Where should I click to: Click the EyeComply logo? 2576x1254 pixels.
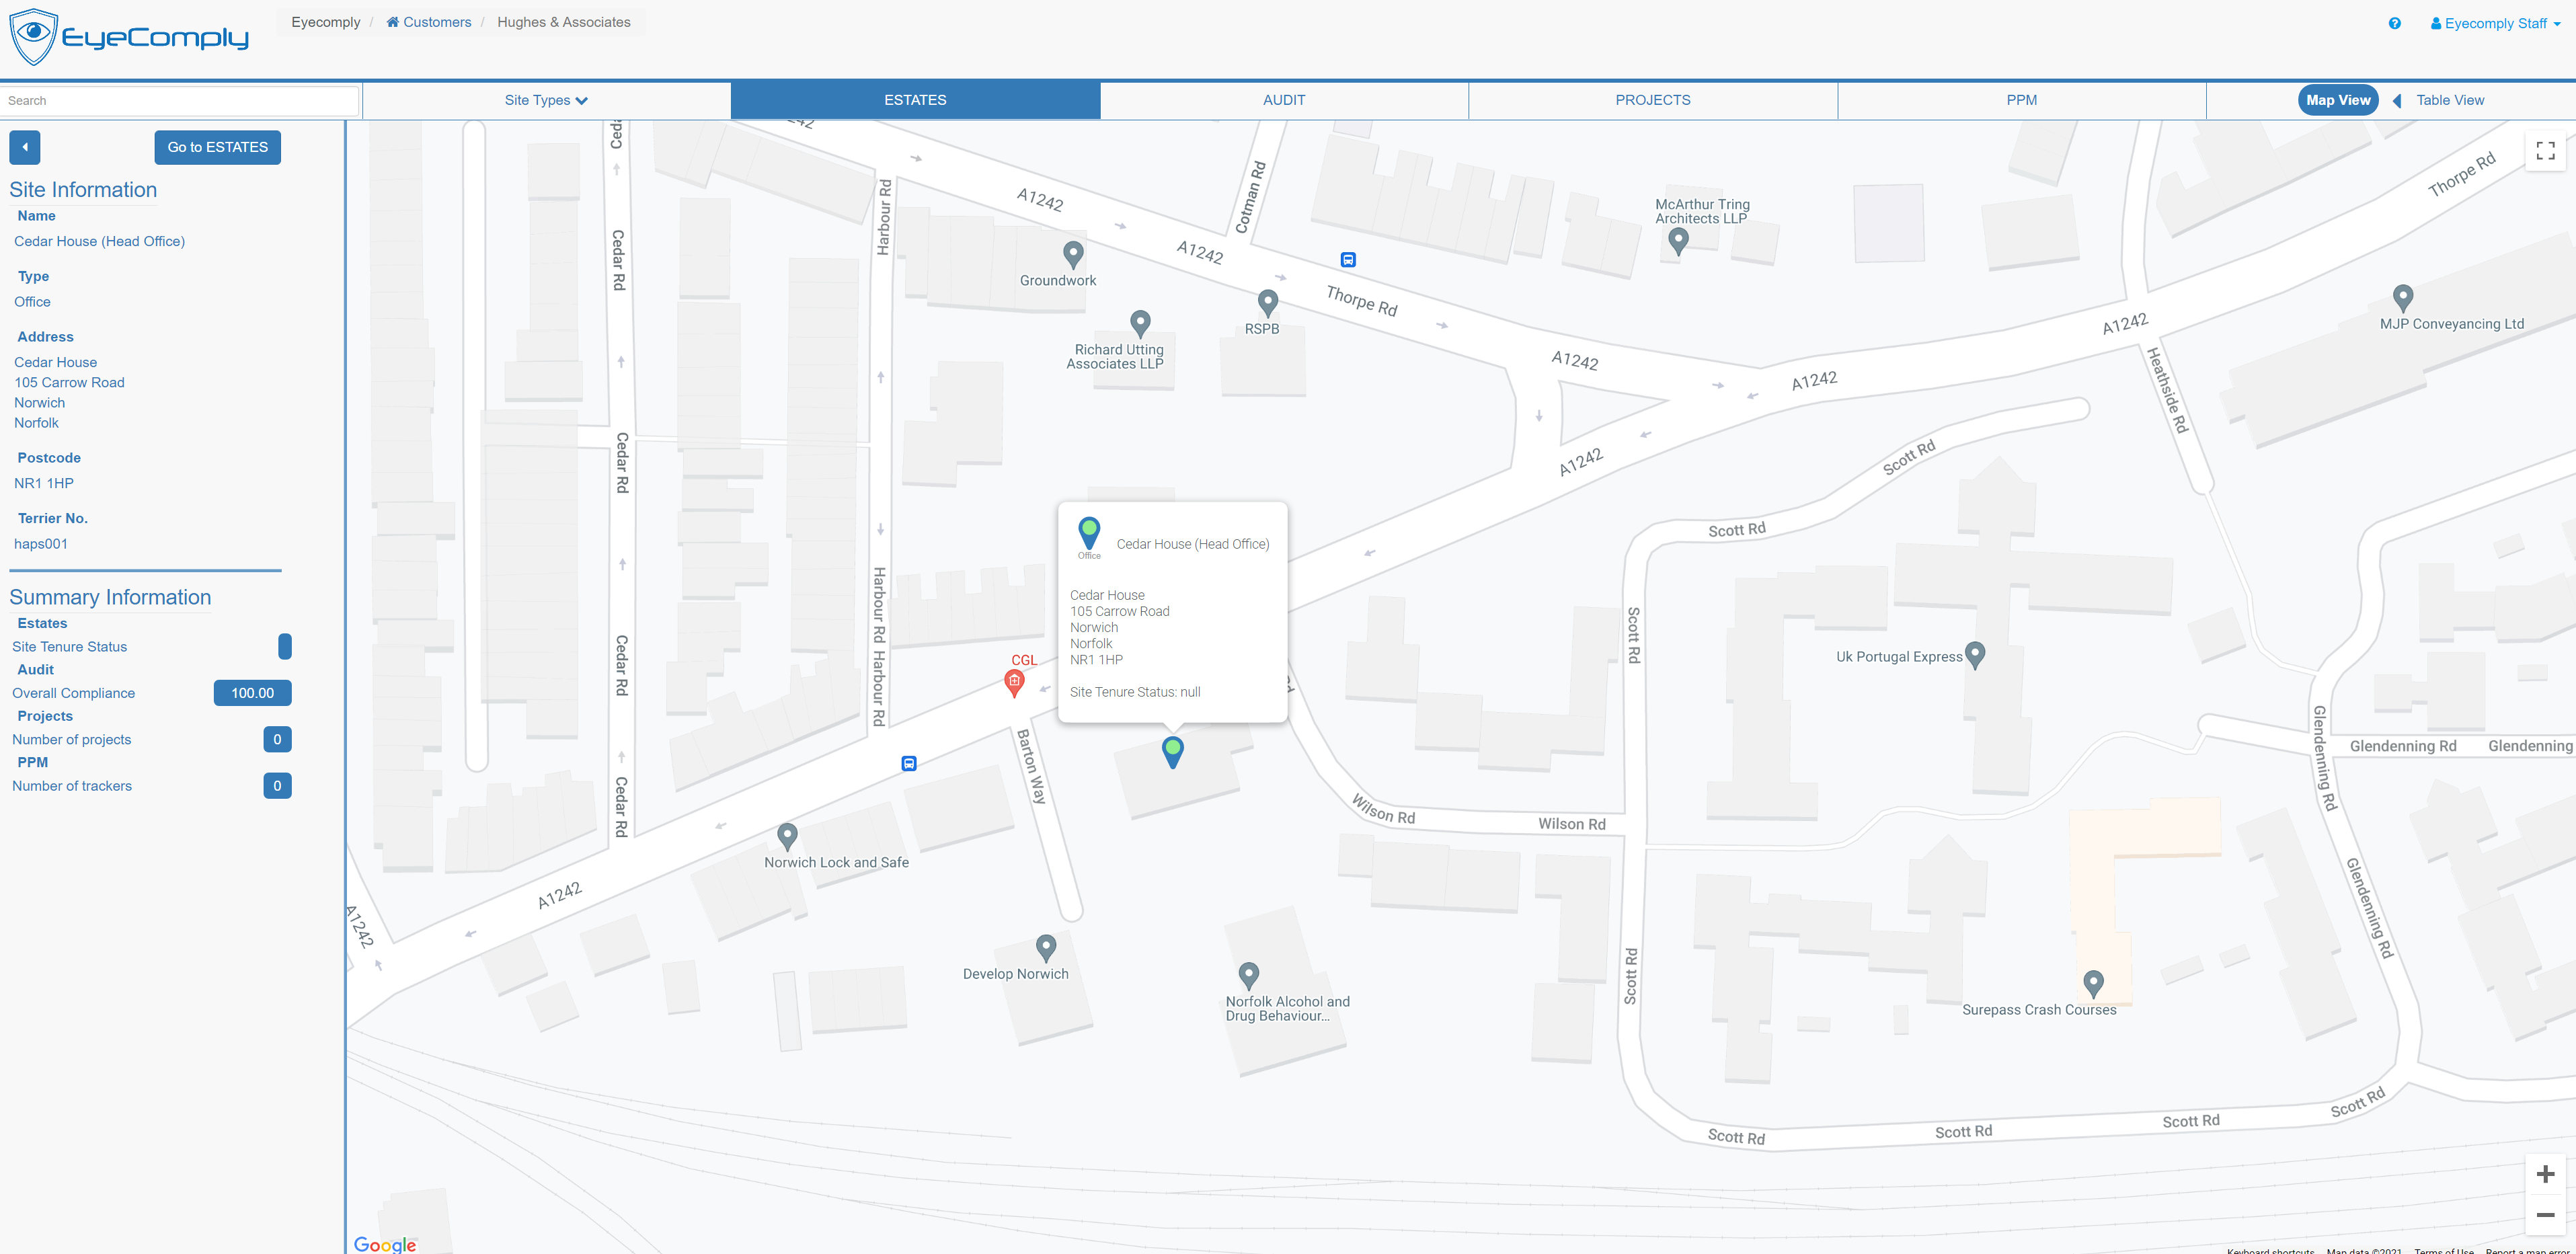[129, 37]
